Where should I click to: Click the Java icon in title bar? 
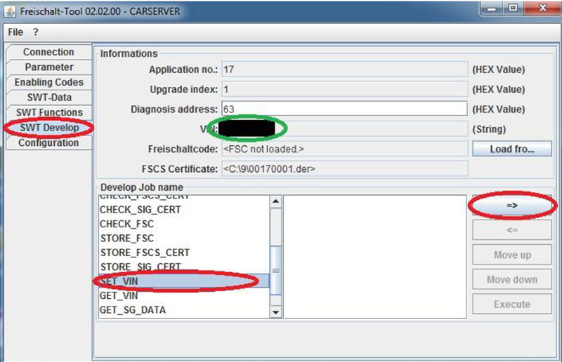(x=10, y=12)
